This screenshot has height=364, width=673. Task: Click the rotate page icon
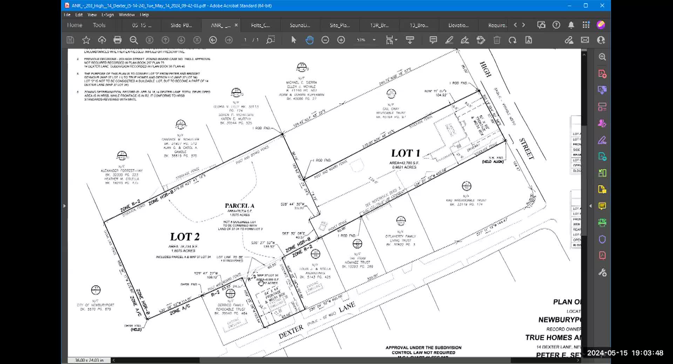pos(512,40)
